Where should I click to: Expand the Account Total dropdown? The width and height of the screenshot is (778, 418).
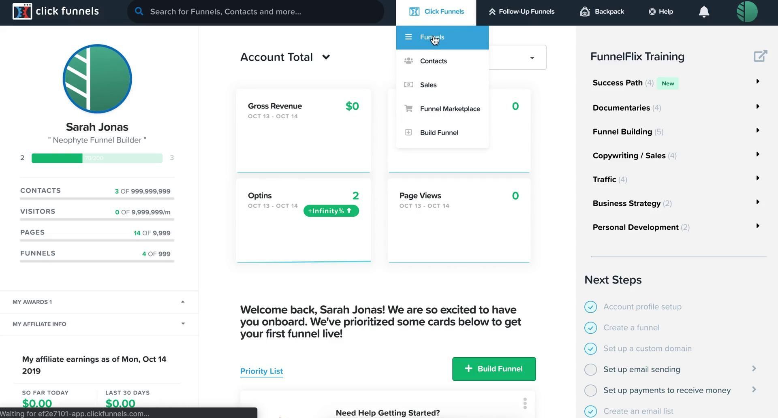click(326, 57)
